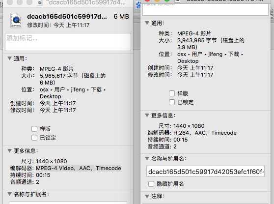This screenshot has height=204, width=274.
Task: Toggle the 注释 section in right window
Action: coord(147,196)
